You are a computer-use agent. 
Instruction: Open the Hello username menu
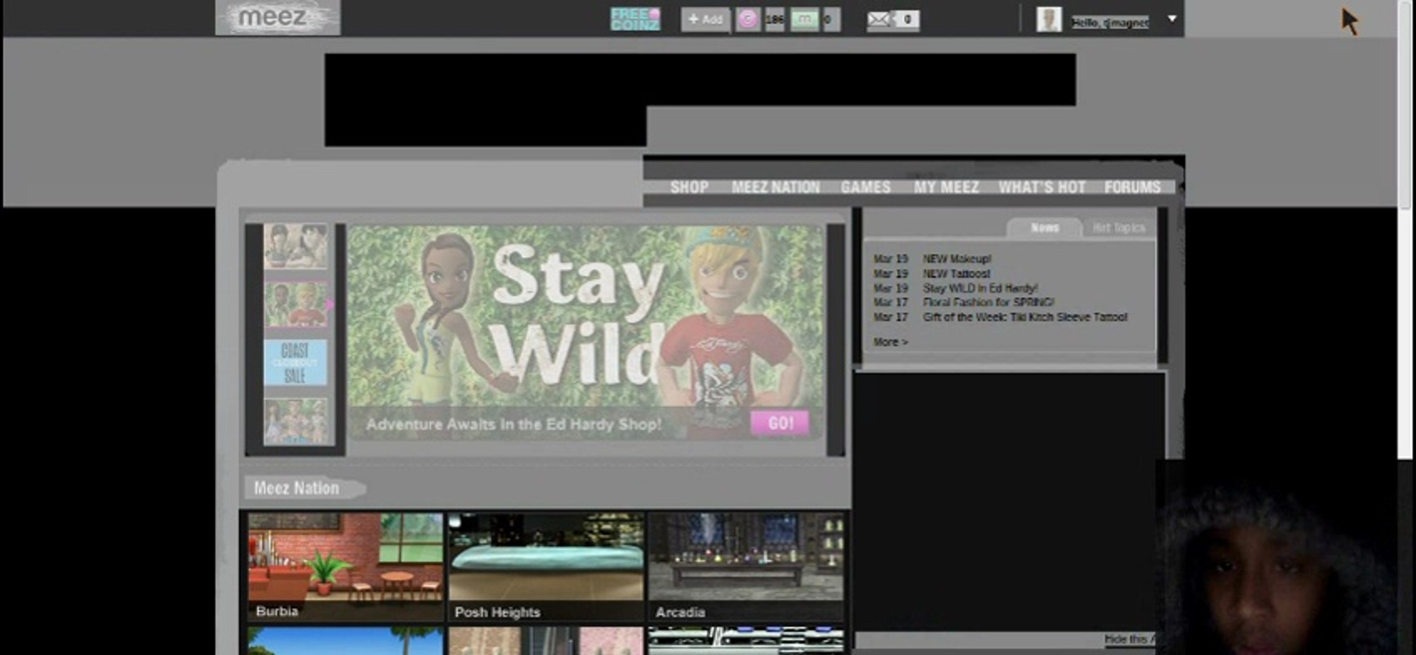[1109, 22]
